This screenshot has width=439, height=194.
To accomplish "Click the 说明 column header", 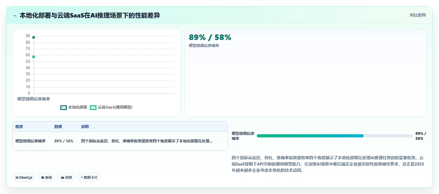I will [85, 127].
